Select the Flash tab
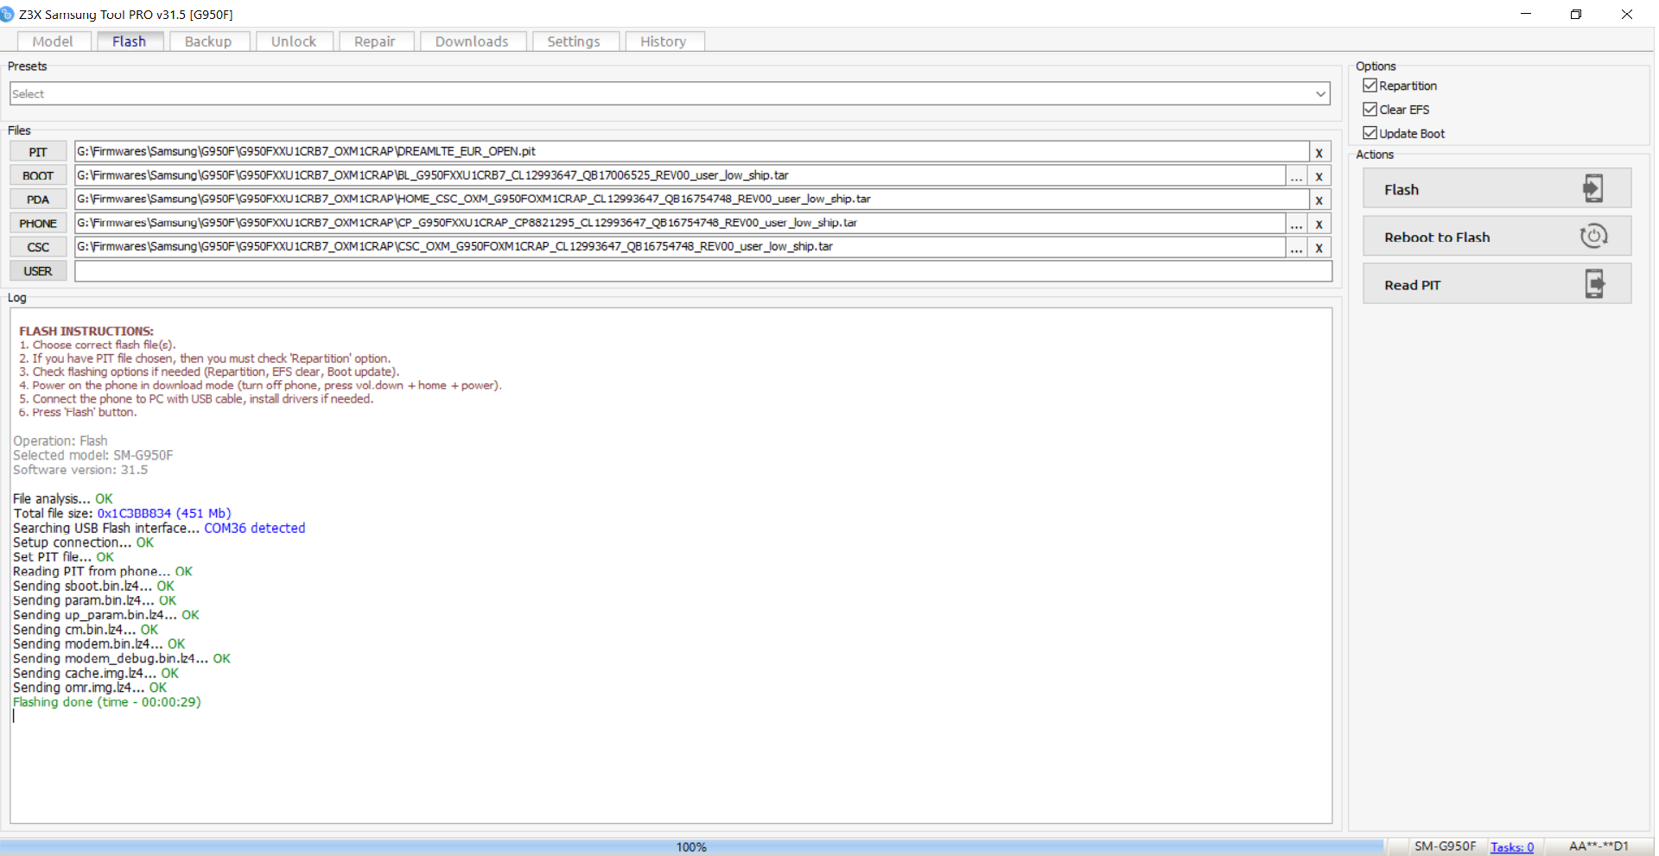The height and width of the screenshot is (856, 1659). 129,41
